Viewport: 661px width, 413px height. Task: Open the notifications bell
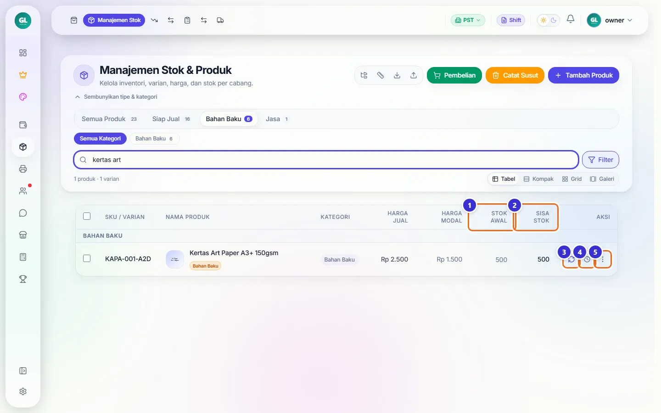pos(571,19)
